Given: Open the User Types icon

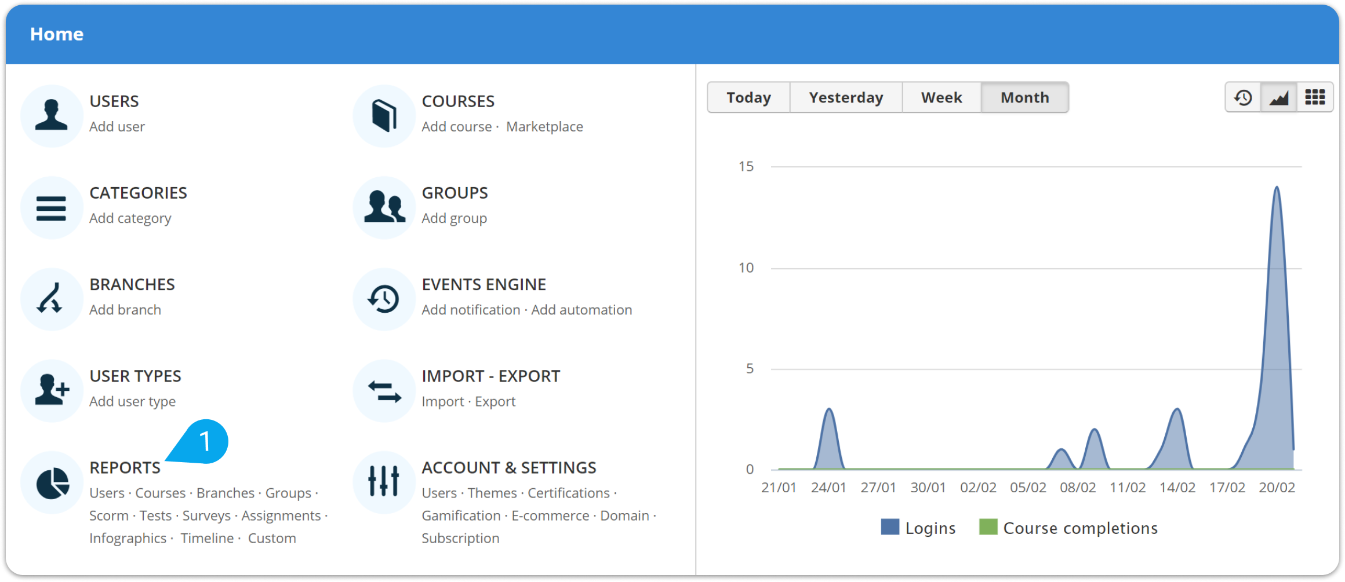Looking at the screenshot, I should (x=52, y=390).
